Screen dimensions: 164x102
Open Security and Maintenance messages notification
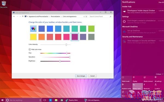(143, 42)
